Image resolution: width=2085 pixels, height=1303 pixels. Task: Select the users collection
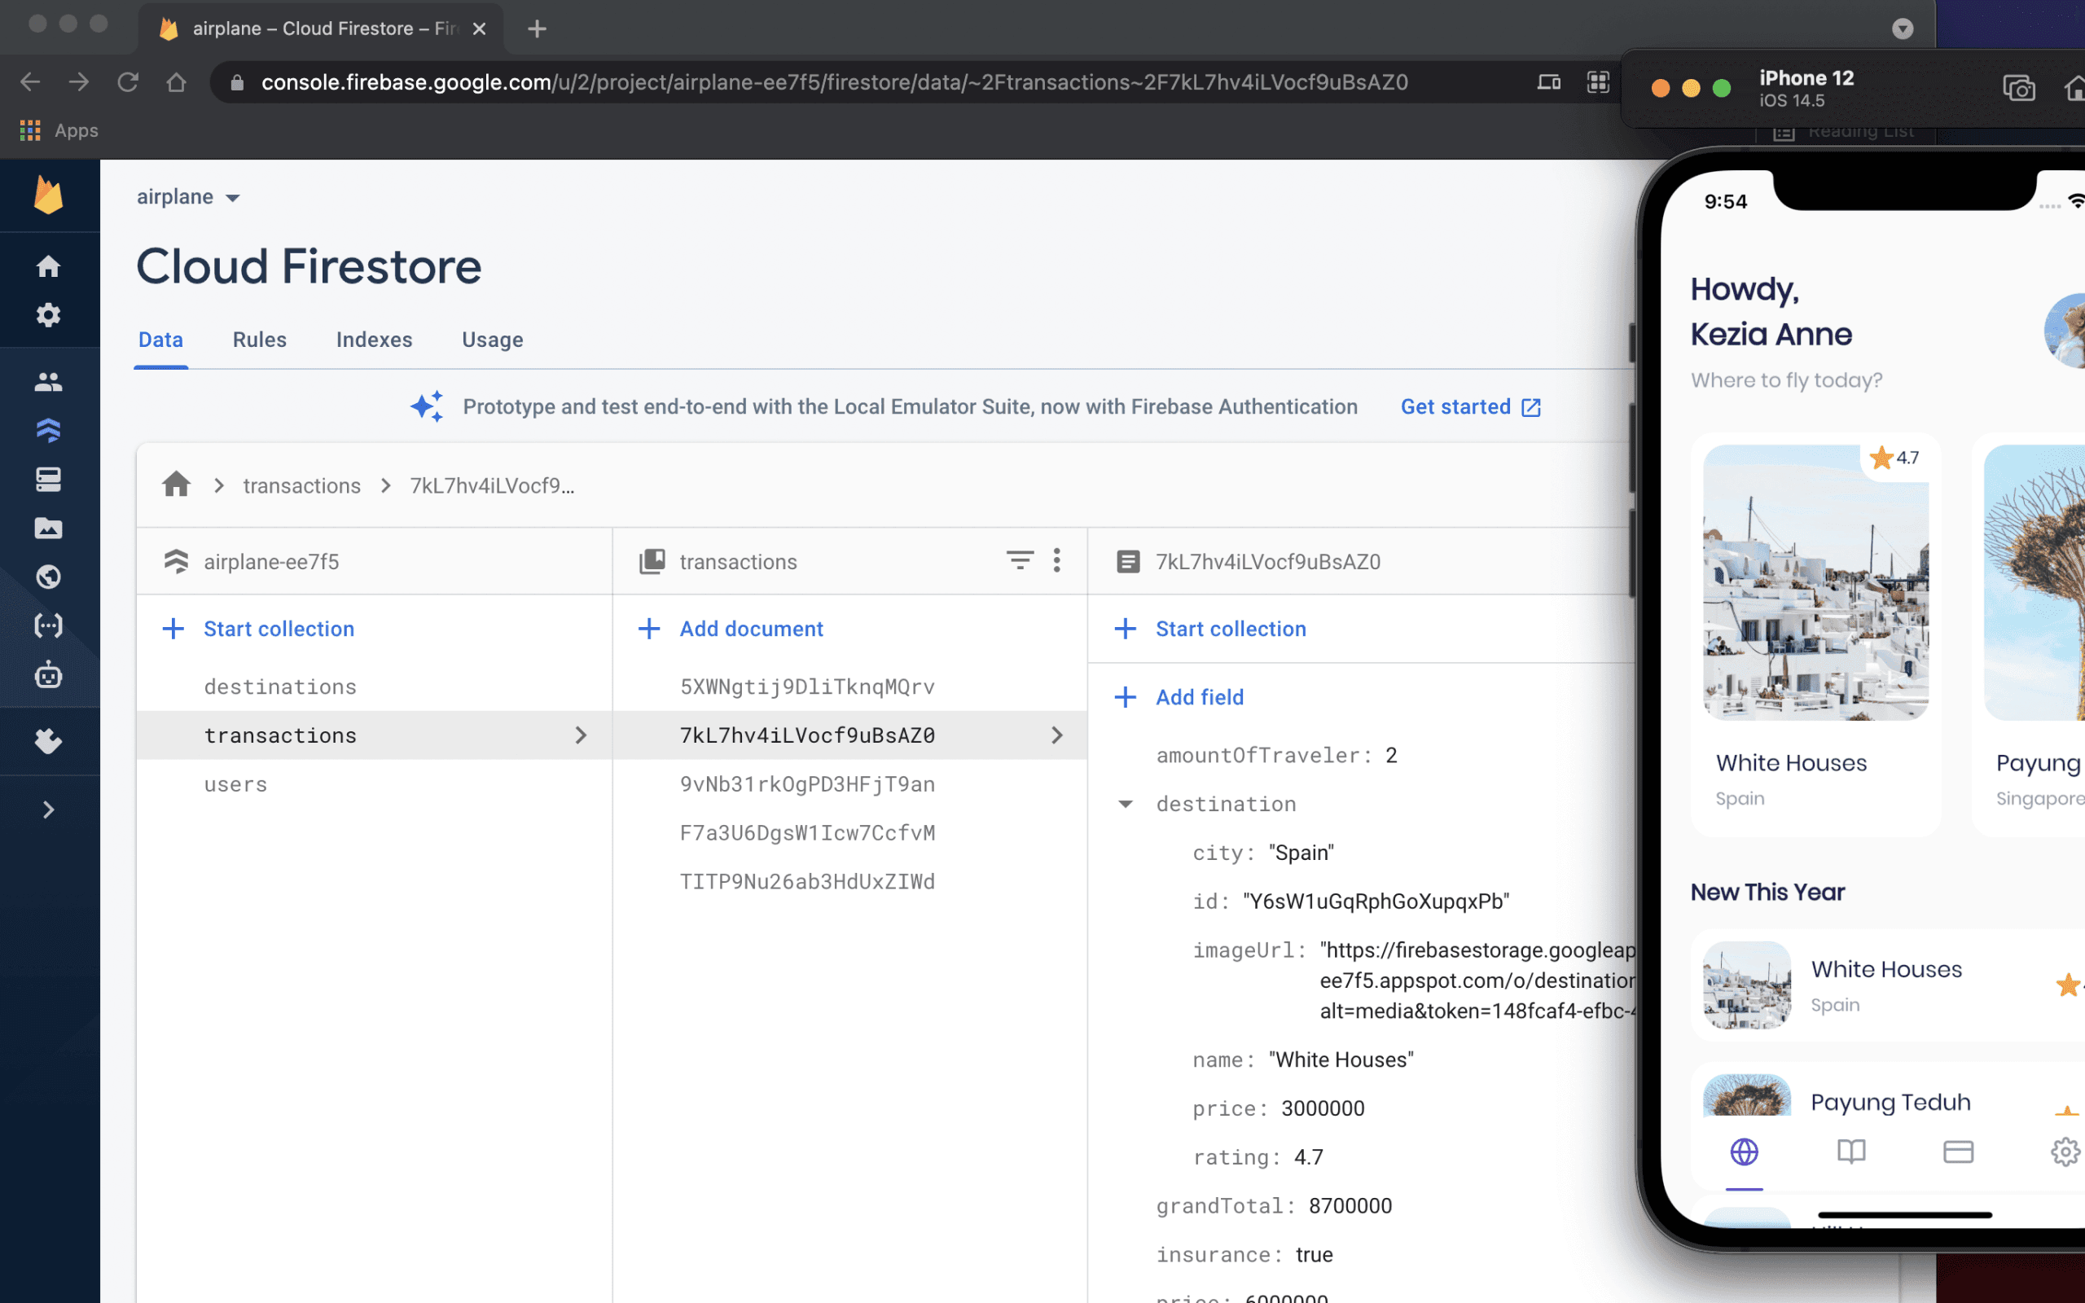pyautogui.click(x=374, y=784)
